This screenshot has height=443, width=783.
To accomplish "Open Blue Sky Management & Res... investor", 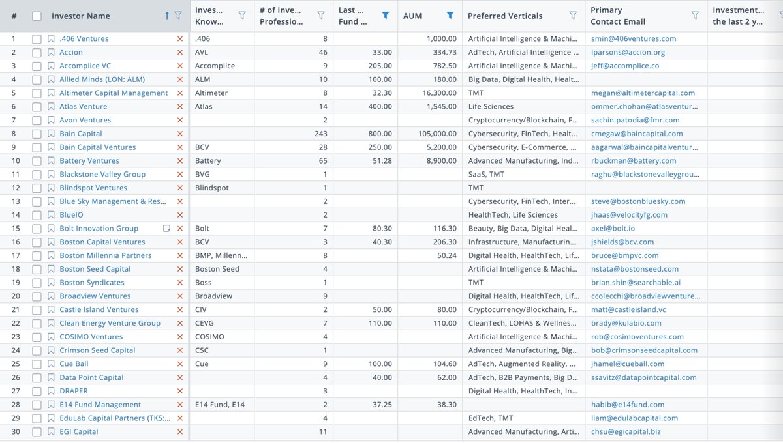I will [x=113, y=201].
